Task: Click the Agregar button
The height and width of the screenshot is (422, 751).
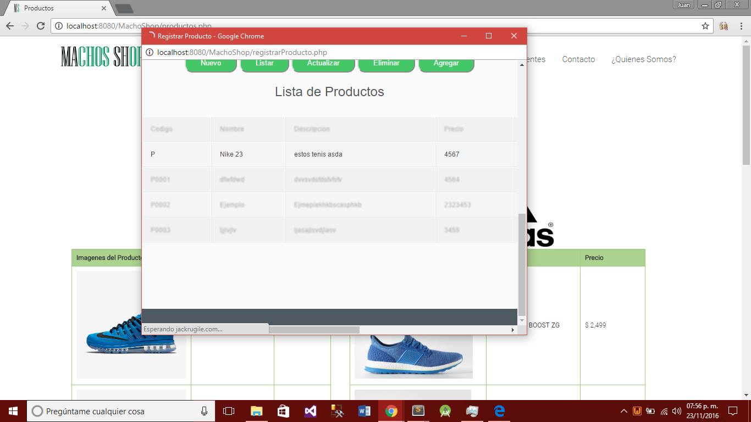Action: (x=446, y=65)
